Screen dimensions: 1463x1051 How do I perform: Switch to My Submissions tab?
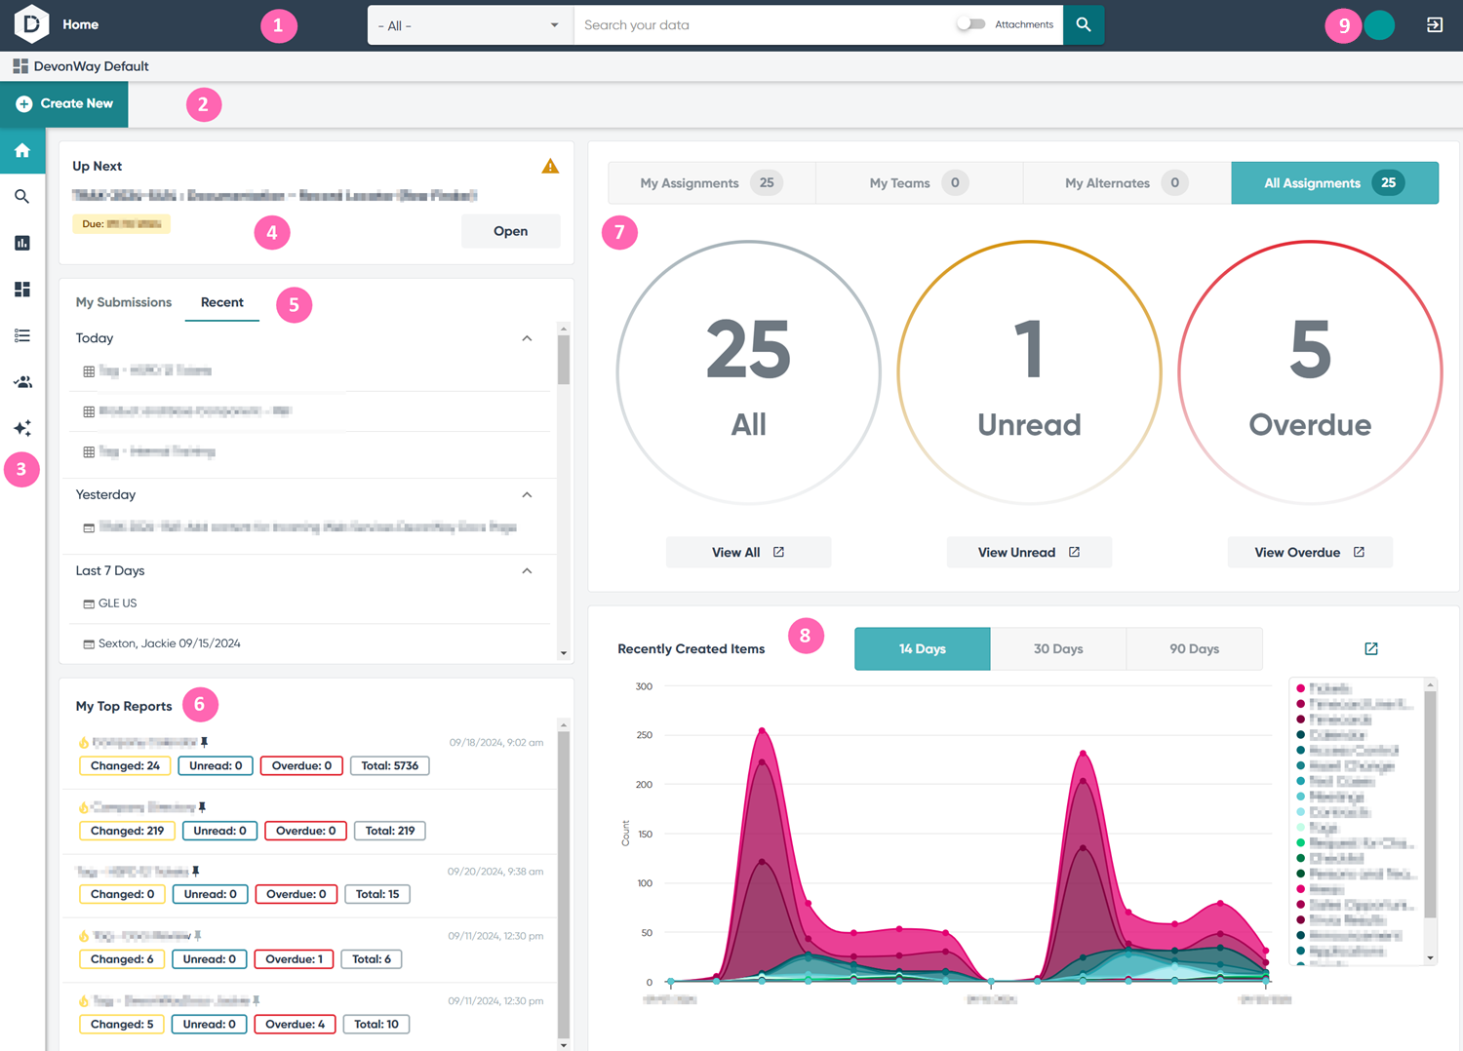tap(124, 302)
